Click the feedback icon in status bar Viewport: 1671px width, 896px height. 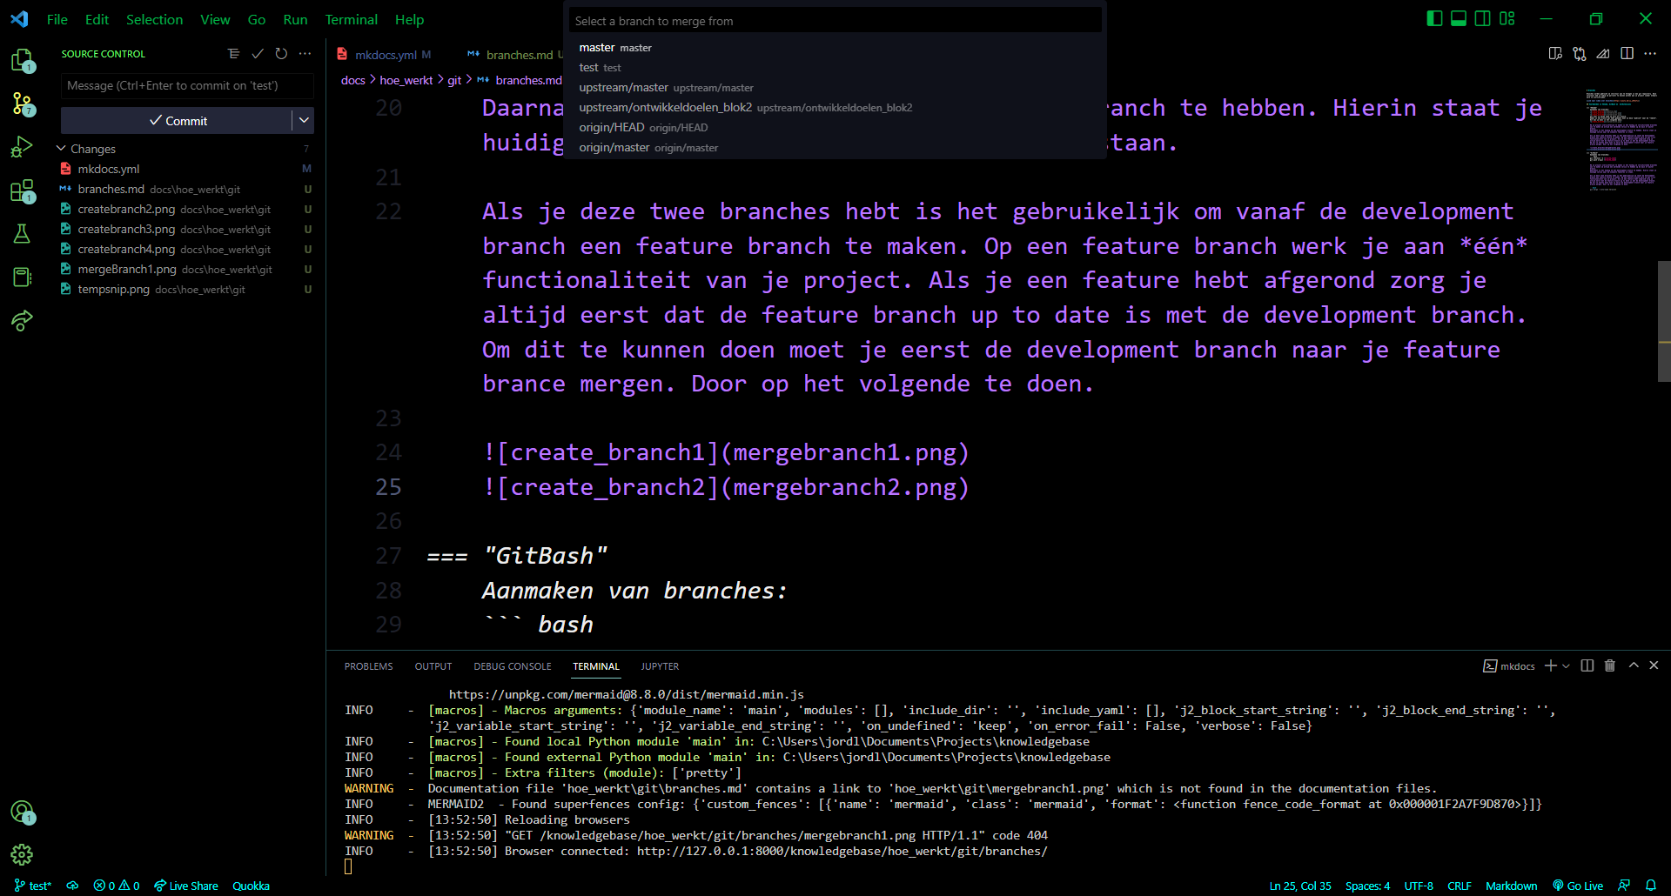pos(1624,886)
